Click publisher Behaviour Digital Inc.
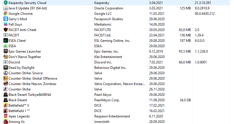 tap(110, 68)
